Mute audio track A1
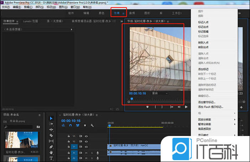 pyautogui.click(x=86, y=153)
